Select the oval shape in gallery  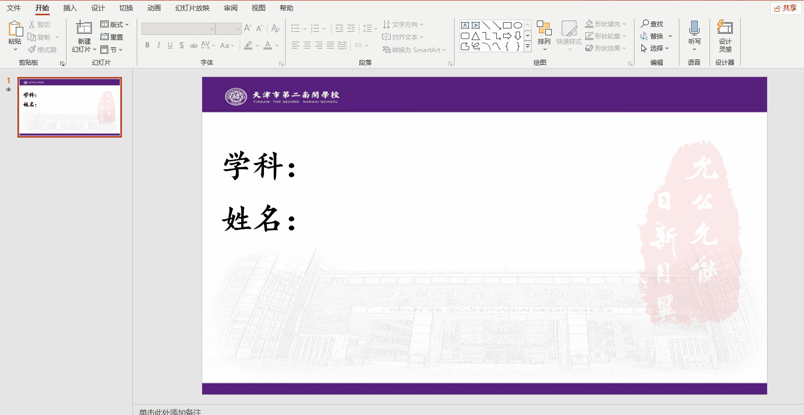[x=518, y=25]
